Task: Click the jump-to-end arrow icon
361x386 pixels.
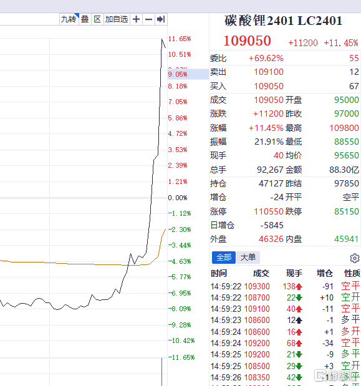Action: coord(161,19)
